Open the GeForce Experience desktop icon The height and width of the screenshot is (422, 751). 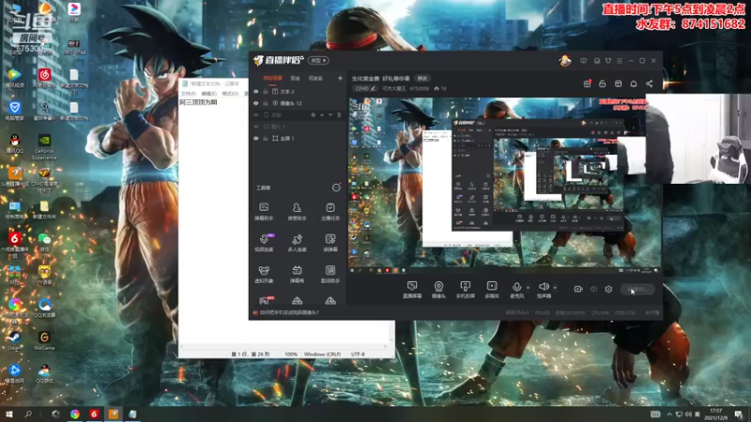coord(44,146)
